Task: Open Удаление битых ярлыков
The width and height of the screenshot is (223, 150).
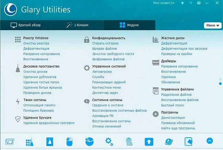Action: coord(43,88)
